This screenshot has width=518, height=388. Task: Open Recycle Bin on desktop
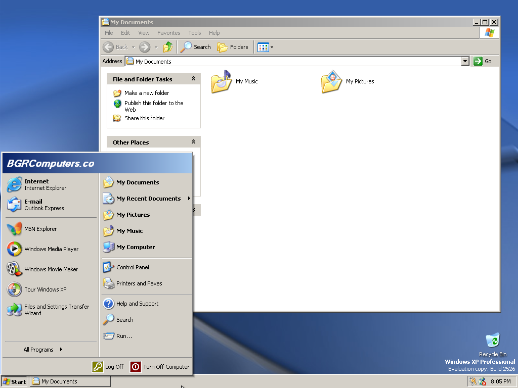click(492, 342)
